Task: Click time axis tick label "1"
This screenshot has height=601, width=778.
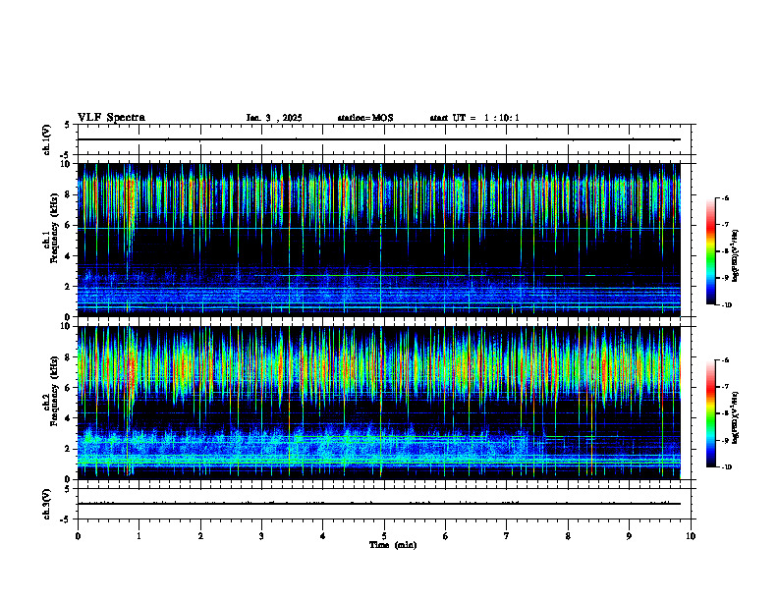Action: [139, 536]
